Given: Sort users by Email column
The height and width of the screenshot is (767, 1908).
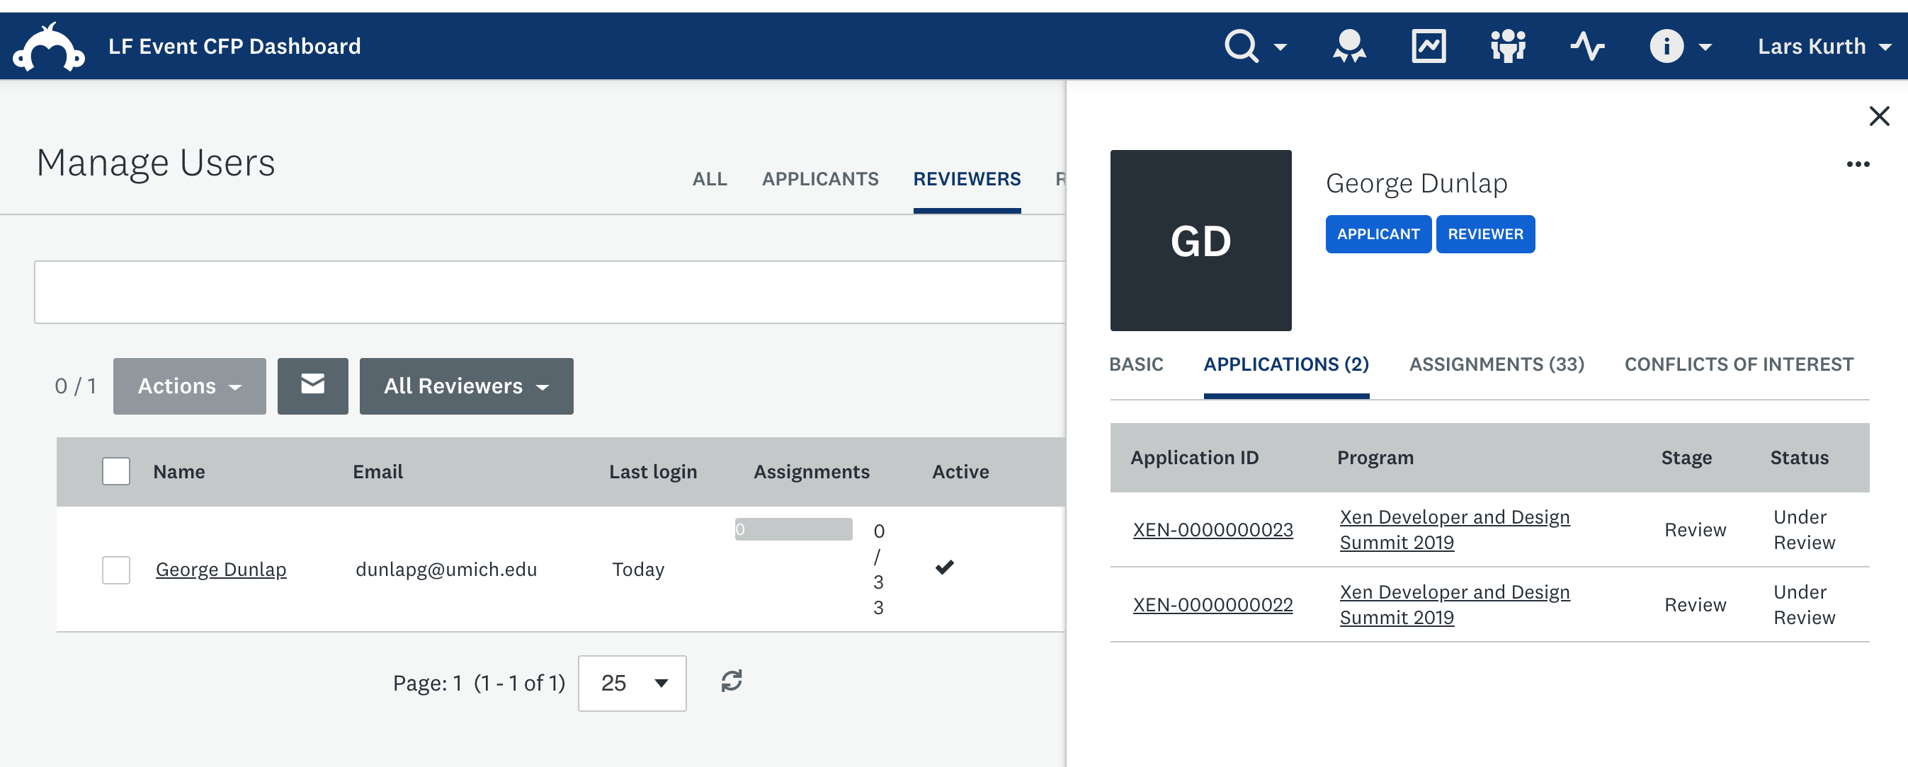Looking at the screenshot, I should pyautogui.click(x=377, y=472).
